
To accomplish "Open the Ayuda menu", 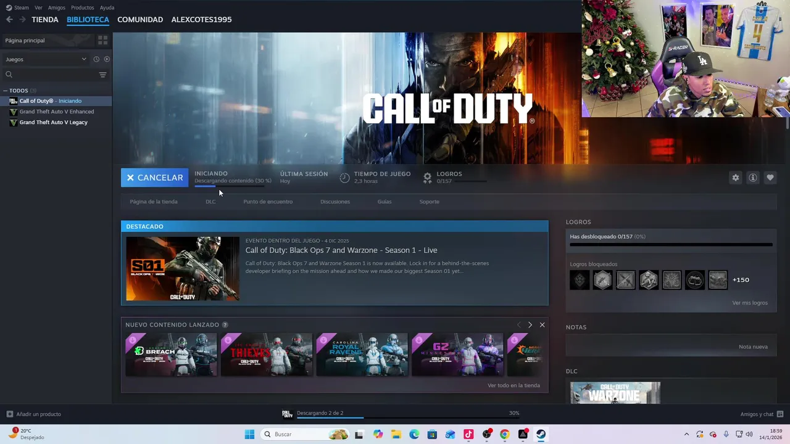I will [x=107, y=7].
